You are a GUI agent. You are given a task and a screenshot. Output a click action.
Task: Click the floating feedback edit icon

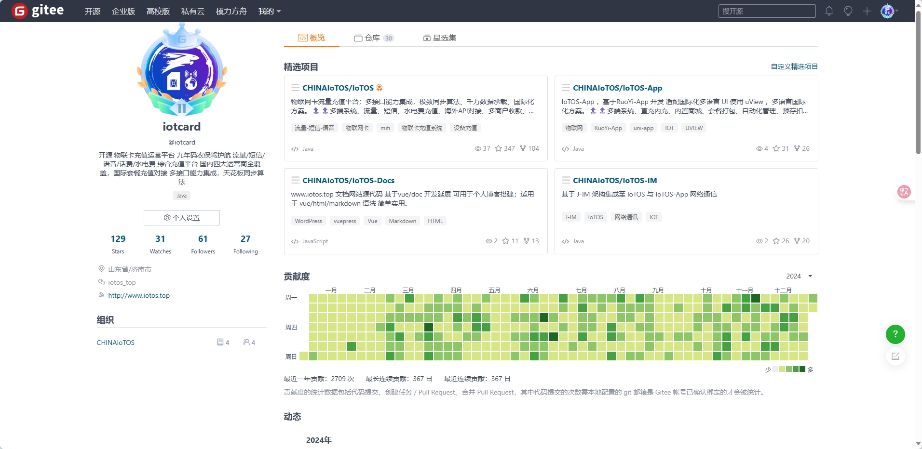pyautogui.click(x=895, y=357)
